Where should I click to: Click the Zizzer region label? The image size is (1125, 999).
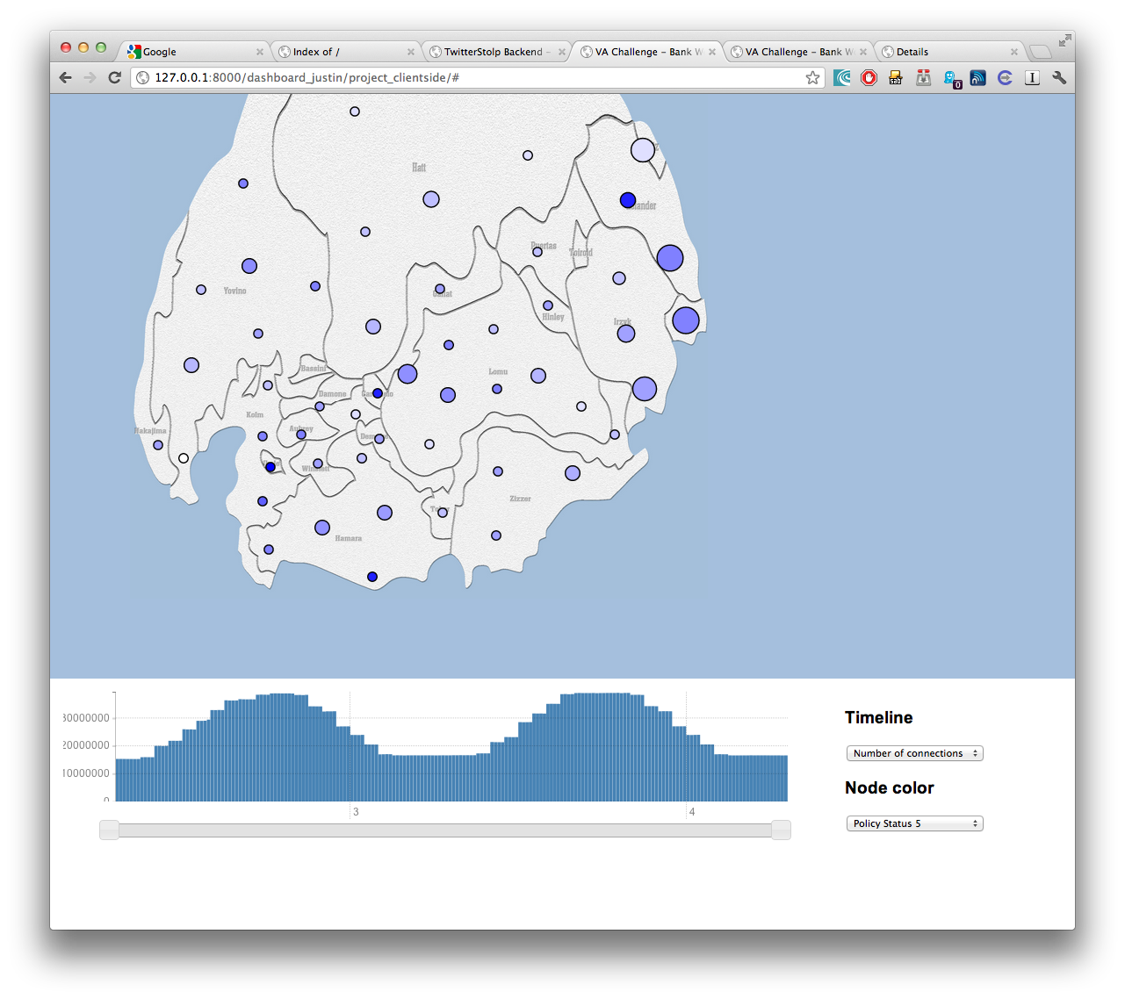click(520, 499)
